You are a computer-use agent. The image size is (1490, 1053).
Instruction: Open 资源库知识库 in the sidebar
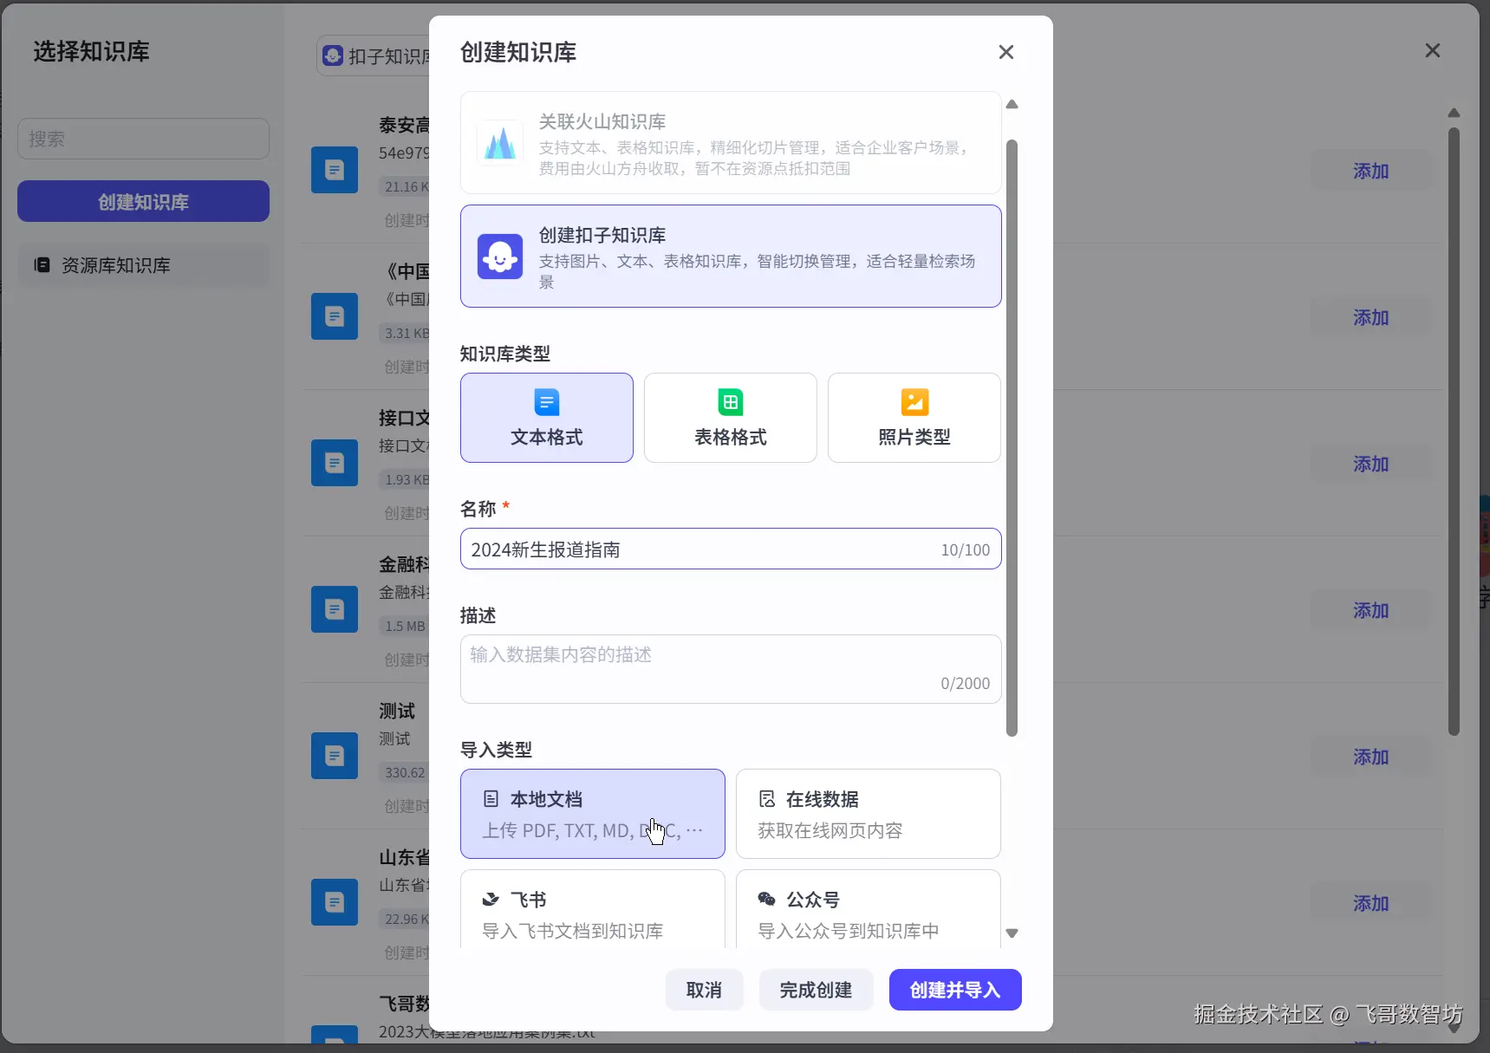pyautogui.click(x=143, y=265)
